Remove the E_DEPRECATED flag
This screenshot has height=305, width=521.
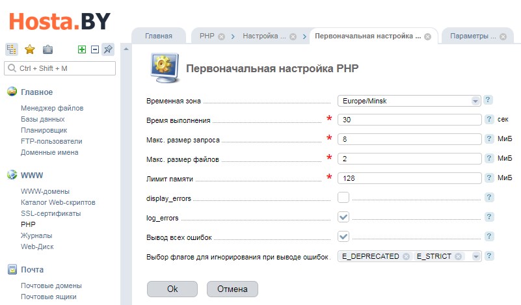coord(406,256)
